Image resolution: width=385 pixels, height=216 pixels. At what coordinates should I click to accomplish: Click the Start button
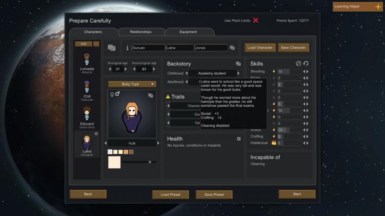(x=297, y=194)
